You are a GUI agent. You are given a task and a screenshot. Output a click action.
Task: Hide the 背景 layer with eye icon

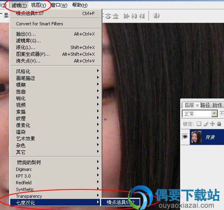coord(185,136)
